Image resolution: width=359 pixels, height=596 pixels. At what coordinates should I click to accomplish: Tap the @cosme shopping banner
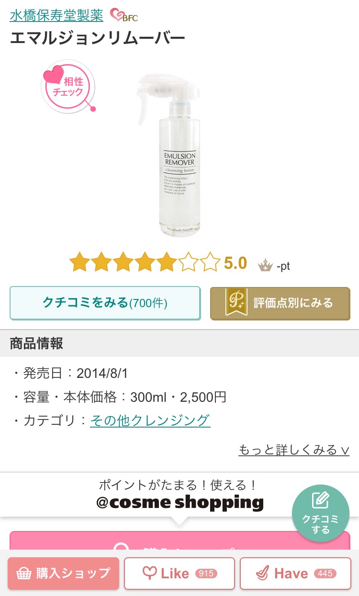[x=179, y=495]
